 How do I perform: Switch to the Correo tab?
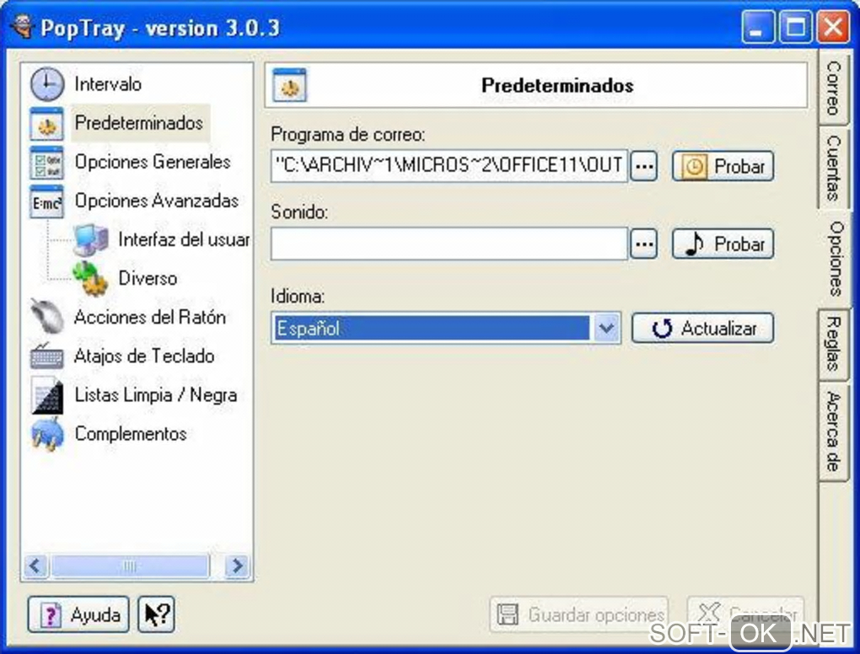834,88
